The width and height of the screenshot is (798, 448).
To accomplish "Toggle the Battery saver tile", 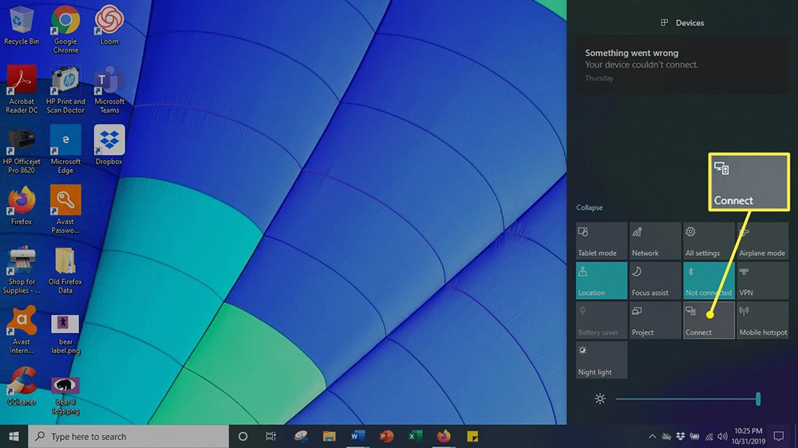I will [x=602, y=320].
